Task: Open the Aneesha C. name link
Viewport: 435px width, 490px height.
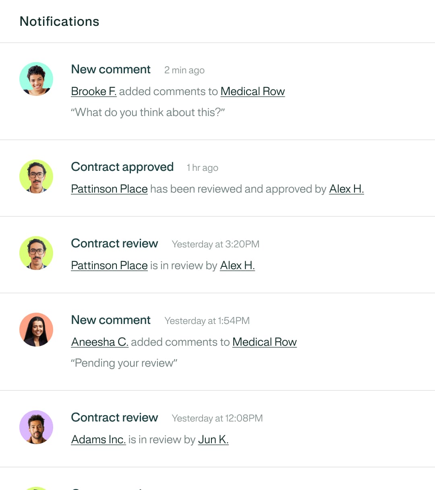Action: [x=99, y=342]
